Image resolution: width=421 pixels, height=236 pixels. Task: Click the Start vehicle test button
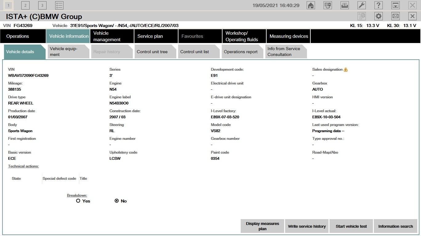pos(351,226)
